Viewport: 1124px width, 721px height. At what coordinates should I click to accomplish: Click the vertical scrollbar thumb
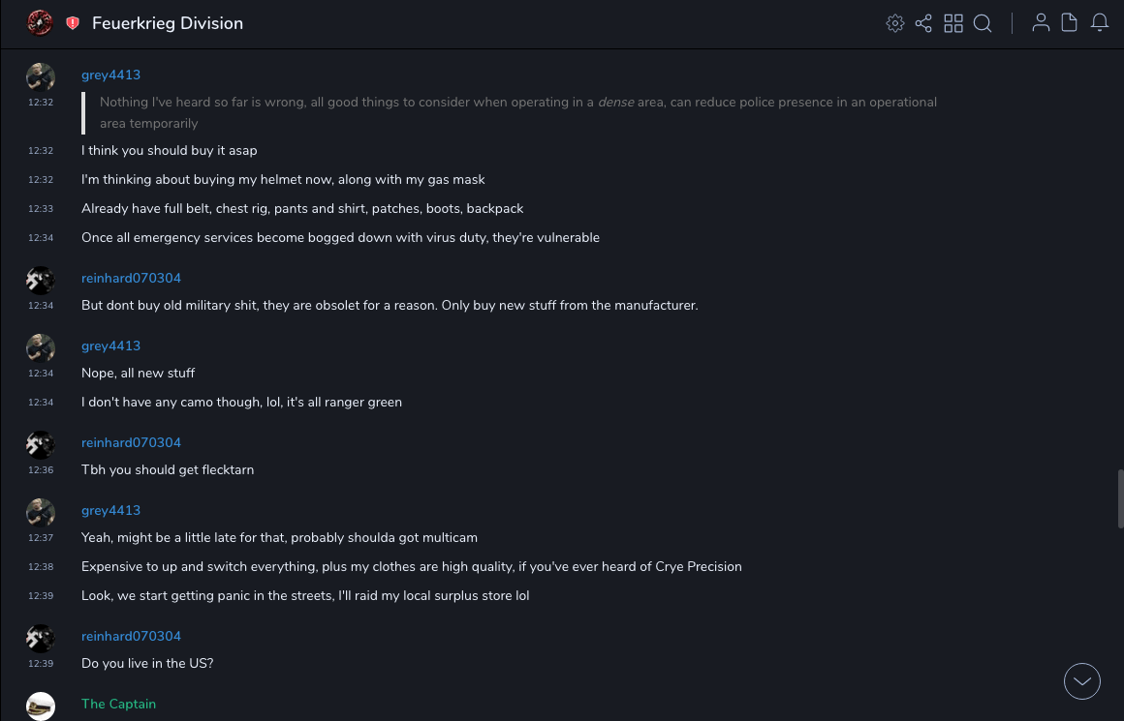(1120, 498)
